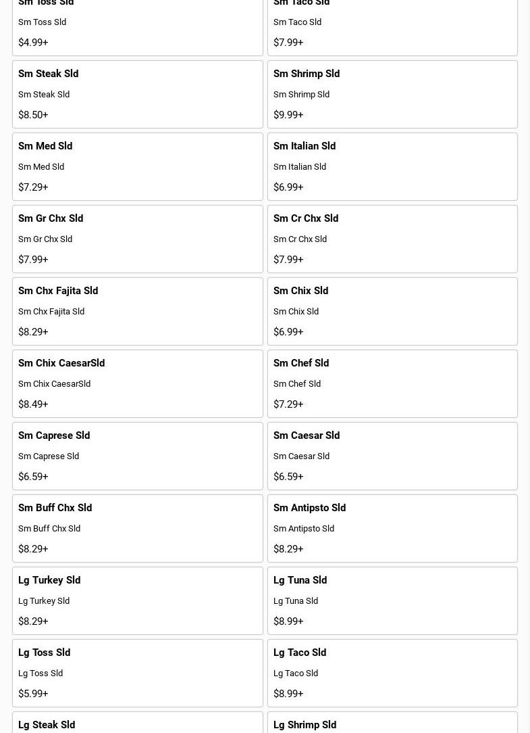Select the Sm Shrimp Sld card
Image resolution: width=530 pixels, height=733 pixels.
[392, 94]
